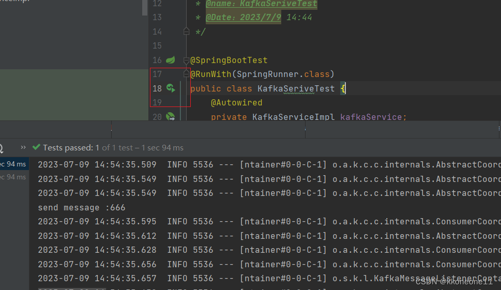Fold the @SpringBootTest annotation block on line 16

[x=186, y=60]
